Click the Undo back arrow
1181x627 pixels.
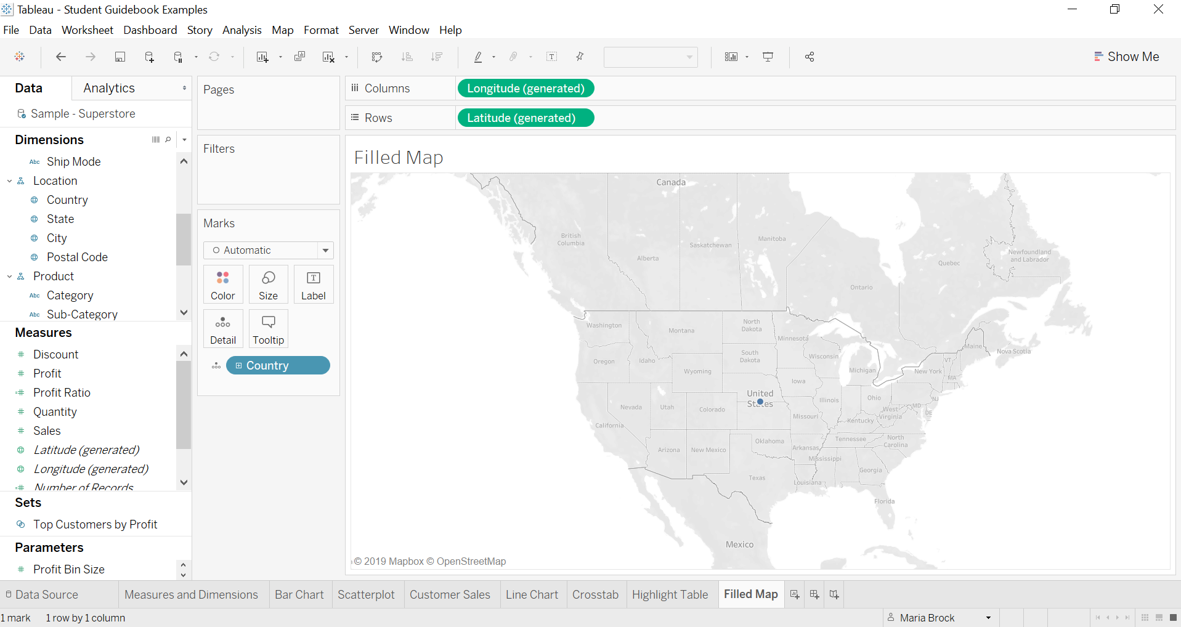pos(61,57)
